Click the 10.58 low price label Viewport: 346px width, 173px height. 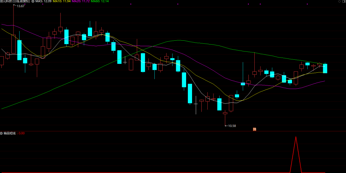tap(232, 126)
